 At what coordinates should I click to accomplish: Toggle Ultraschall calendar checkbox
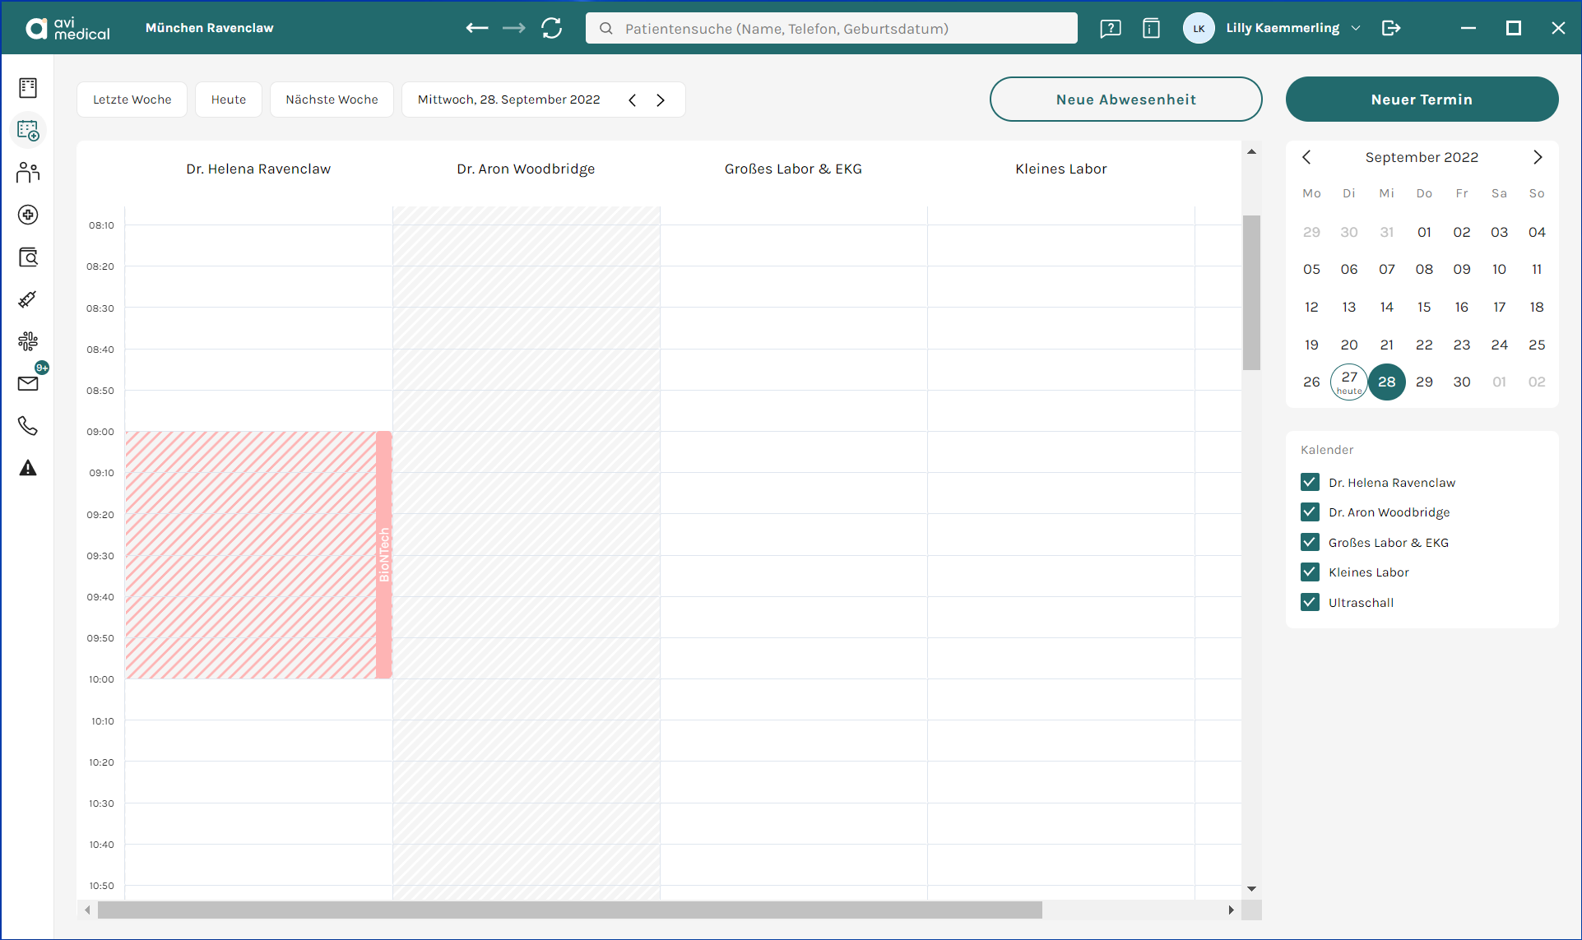tap(1310, 602)
